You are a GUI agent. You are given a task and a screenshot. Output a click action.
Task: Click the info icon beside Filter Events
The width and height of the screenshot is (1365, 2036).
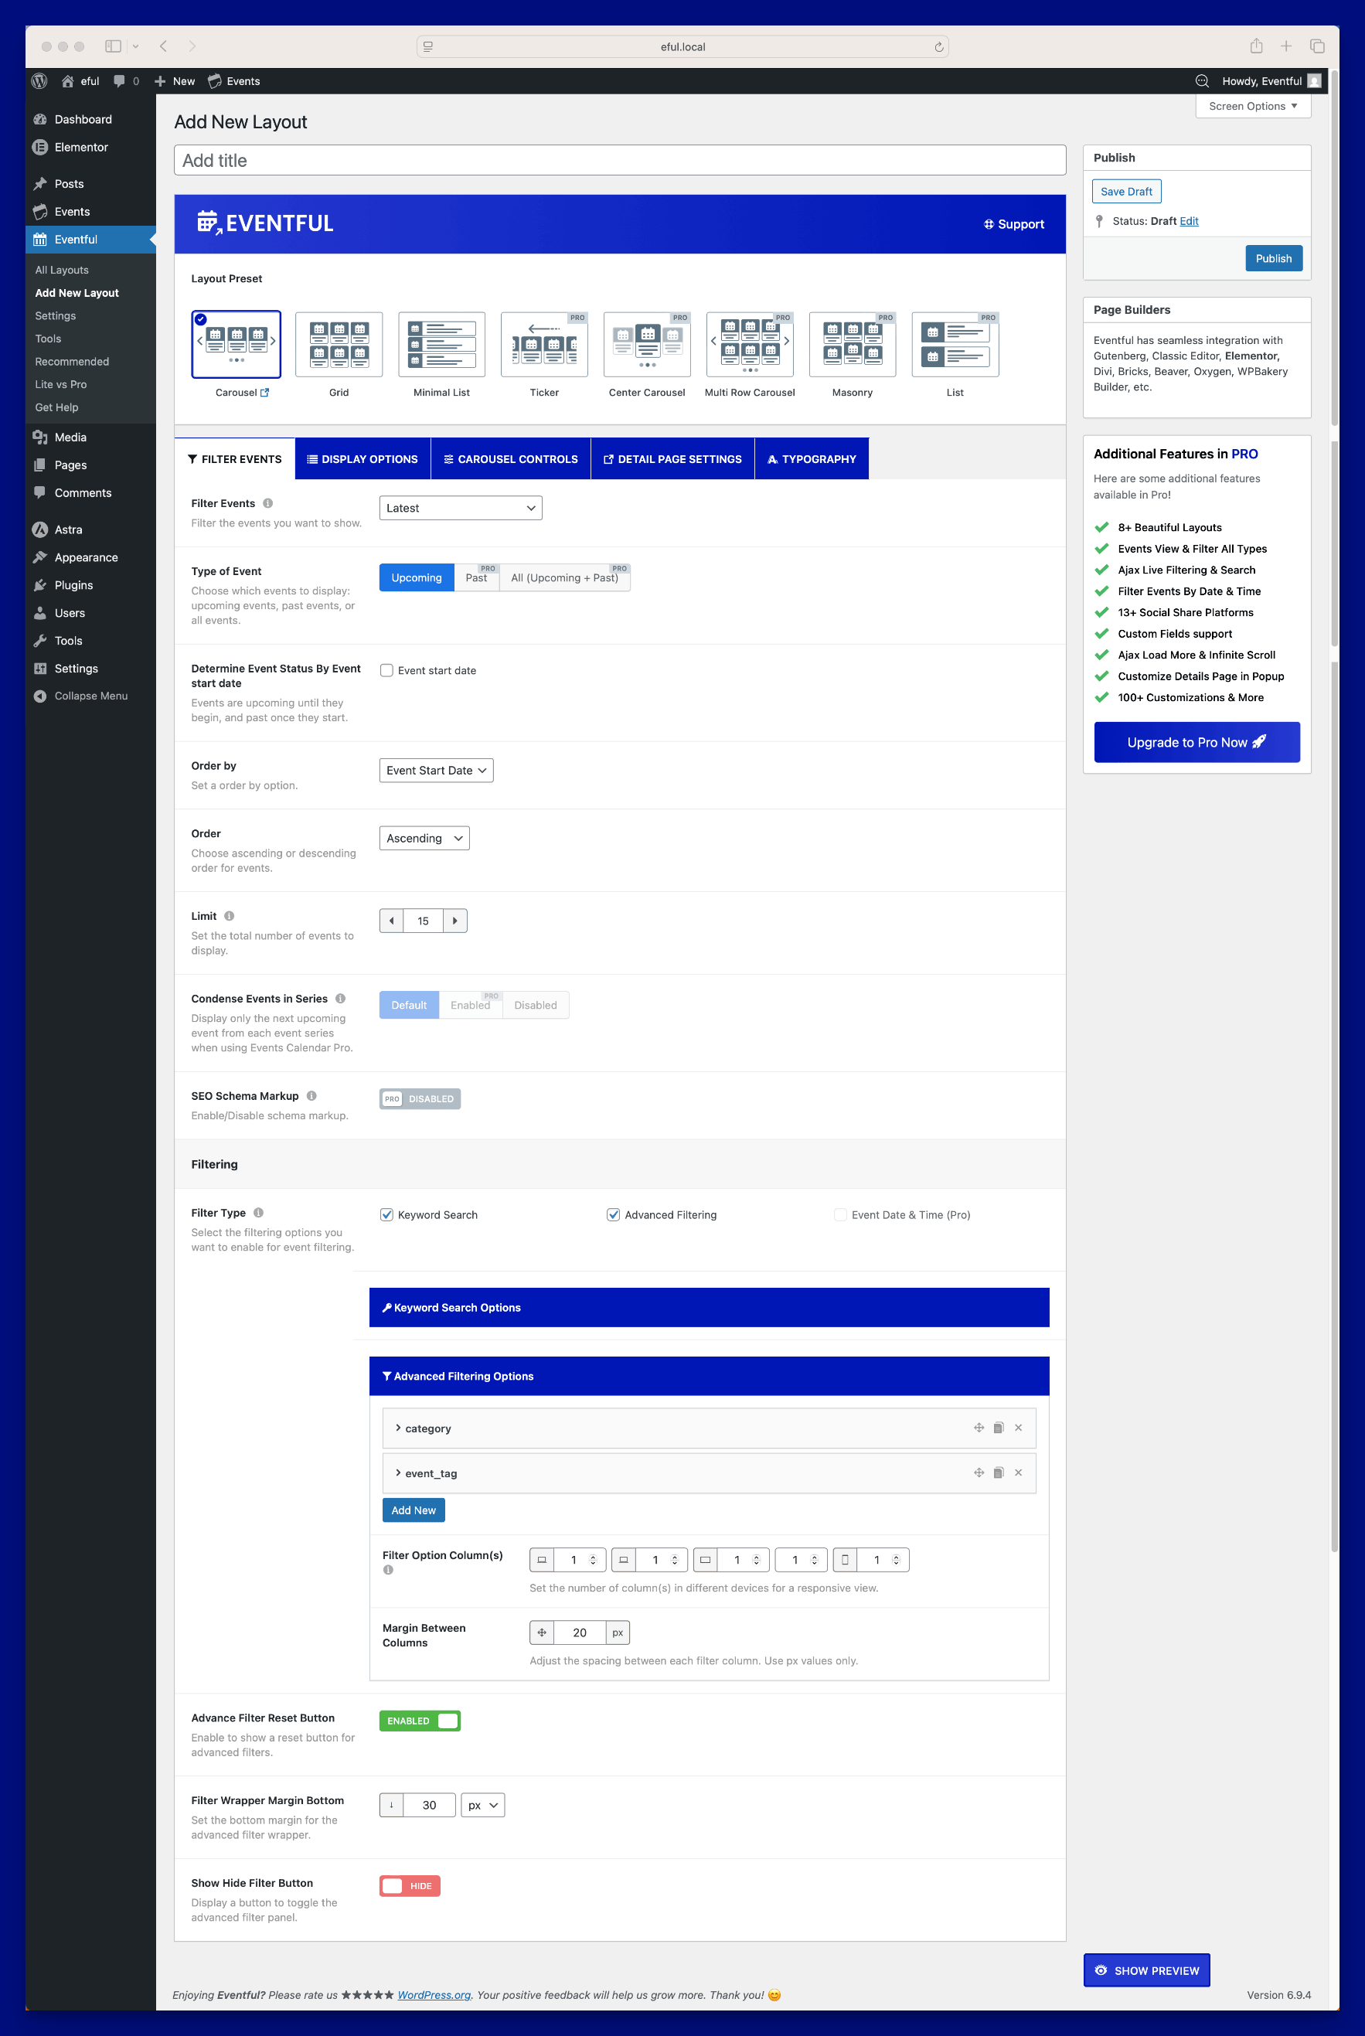click(x=268, y=503)
